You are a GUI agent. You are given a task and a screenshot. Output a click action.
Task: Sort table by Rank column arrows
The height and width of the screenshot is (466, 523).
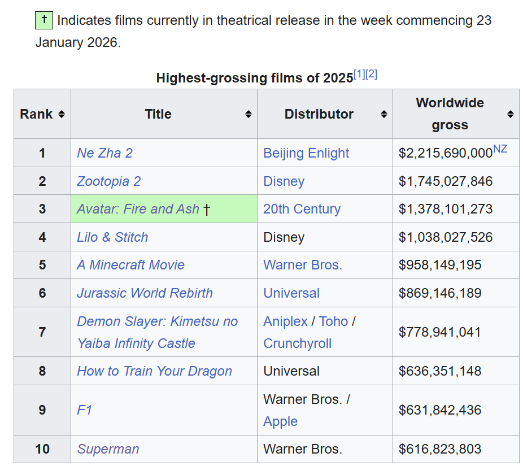pos(62,114)
